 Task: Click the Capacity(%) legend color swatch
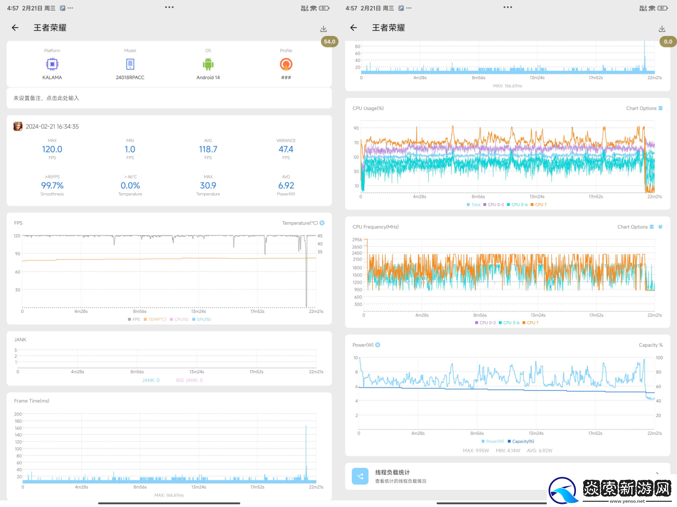point(509,441)
